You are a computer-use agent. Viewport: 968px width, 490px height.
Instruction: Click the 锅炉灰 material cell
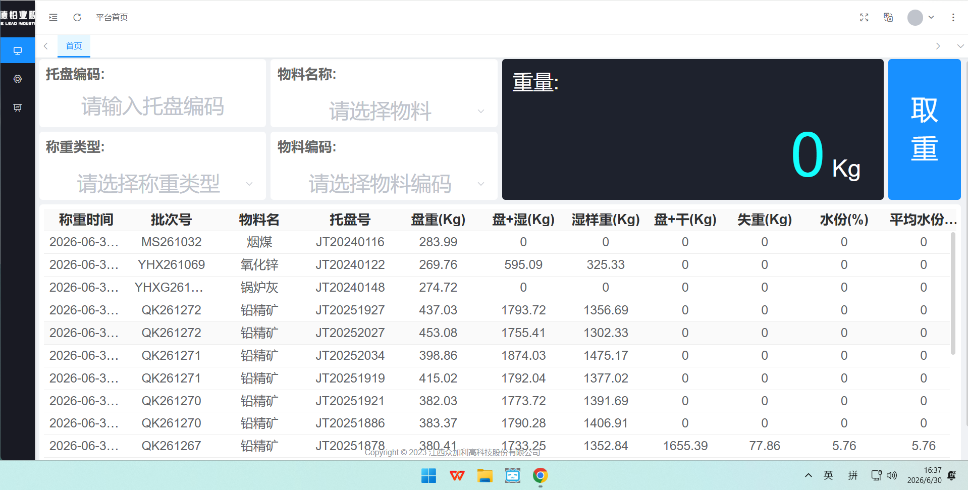click(x=259, y=288)
